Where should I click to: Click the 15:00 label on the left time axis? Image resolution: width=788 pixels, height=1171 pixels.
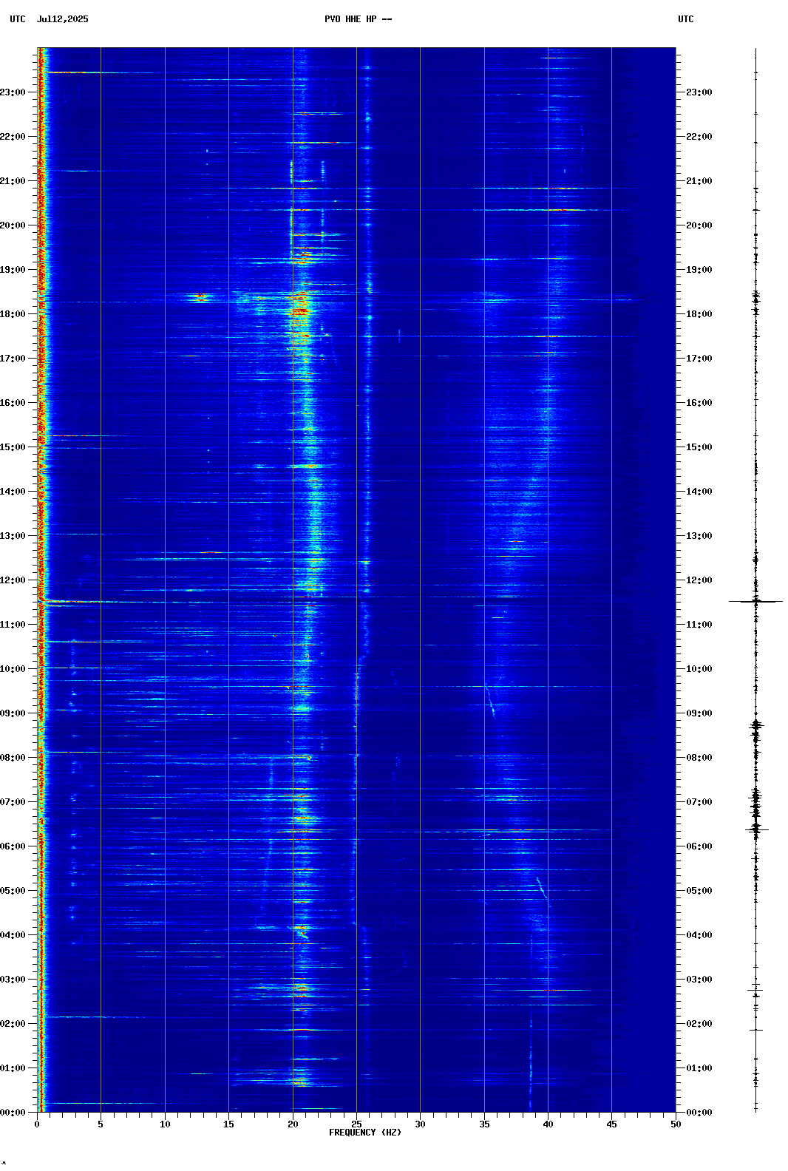13,447
